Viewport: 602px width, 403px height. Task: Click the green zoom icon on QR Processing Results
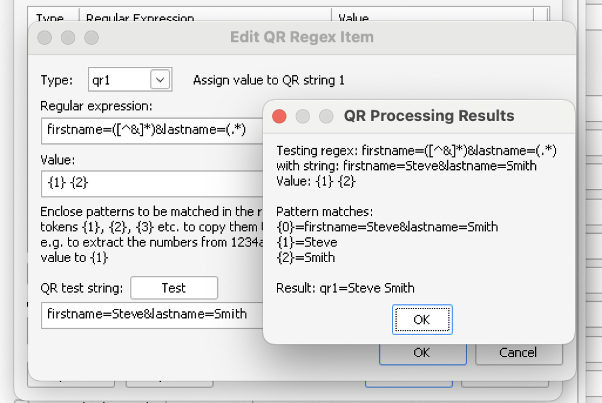(326, 116)
